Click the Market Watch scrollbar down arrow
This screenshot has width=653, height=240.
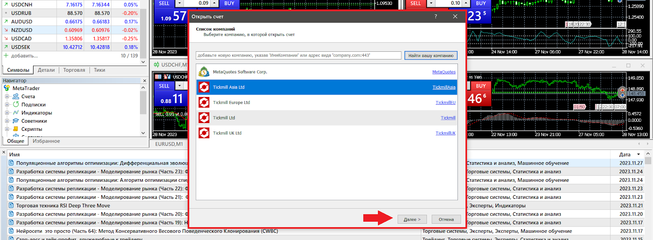coord(143,62)
